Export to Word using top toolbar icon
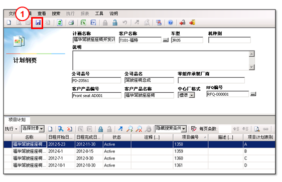Screen dimensions: 282x182 pyautogui.click(x=93, y=23)
